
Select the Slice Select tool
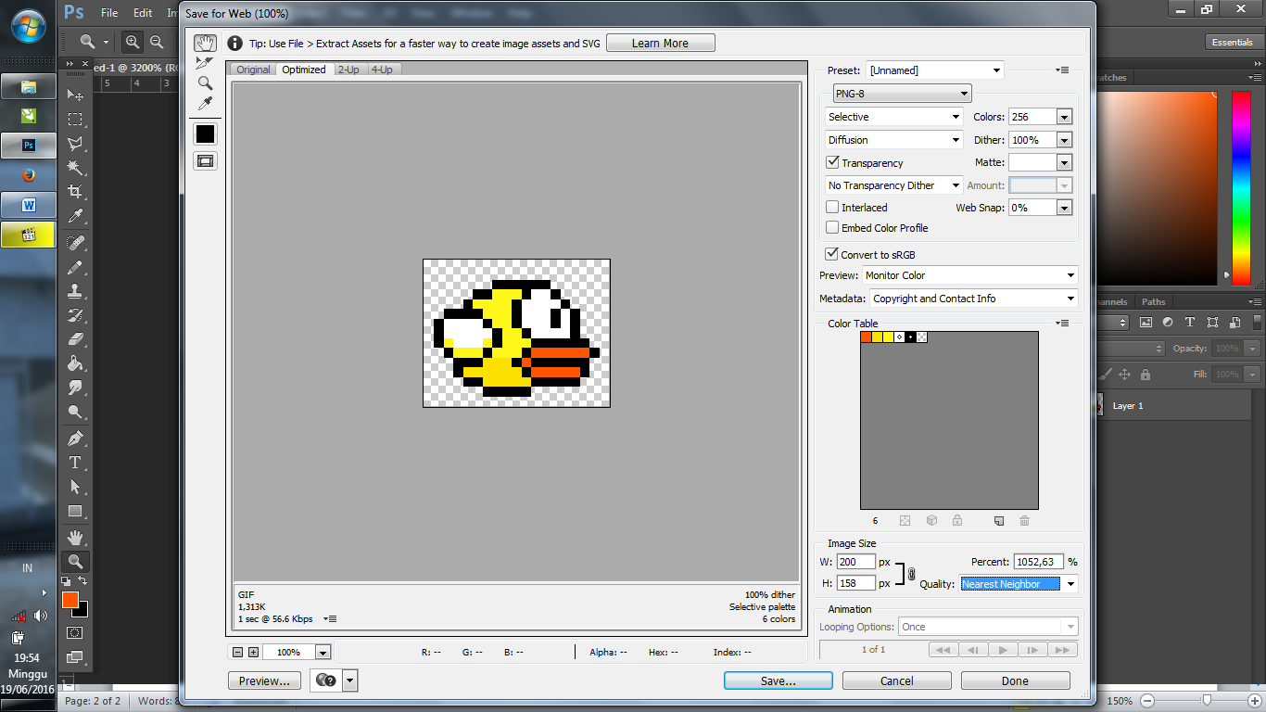(205, 63)
